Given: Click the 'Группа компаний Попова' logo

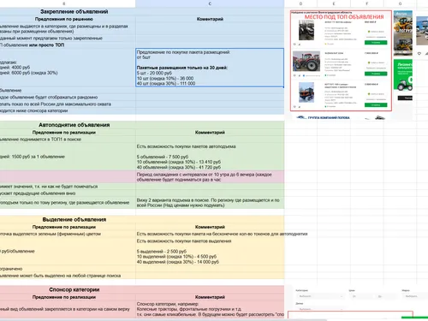Looking at the screenshot, I should 323,117.
